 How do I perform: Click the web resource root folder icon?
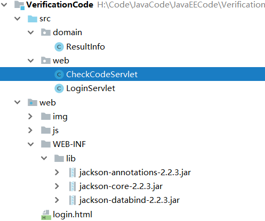click(33, 102)
